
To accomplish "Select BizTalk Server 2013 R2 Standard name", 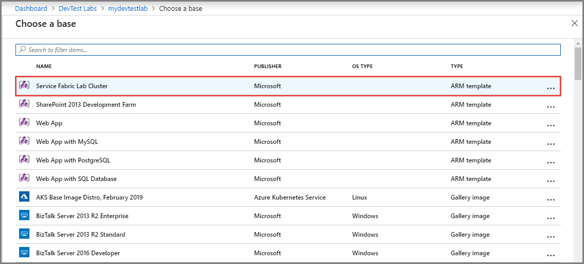I will (x=81, y=235).
